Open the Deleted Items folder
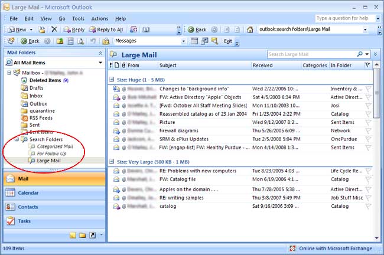The image size is (384, 255). point(45,80)
